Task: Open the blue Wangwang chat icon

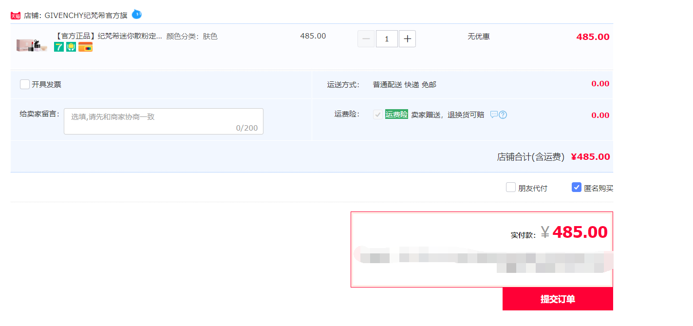Action: tap(137, 14)
